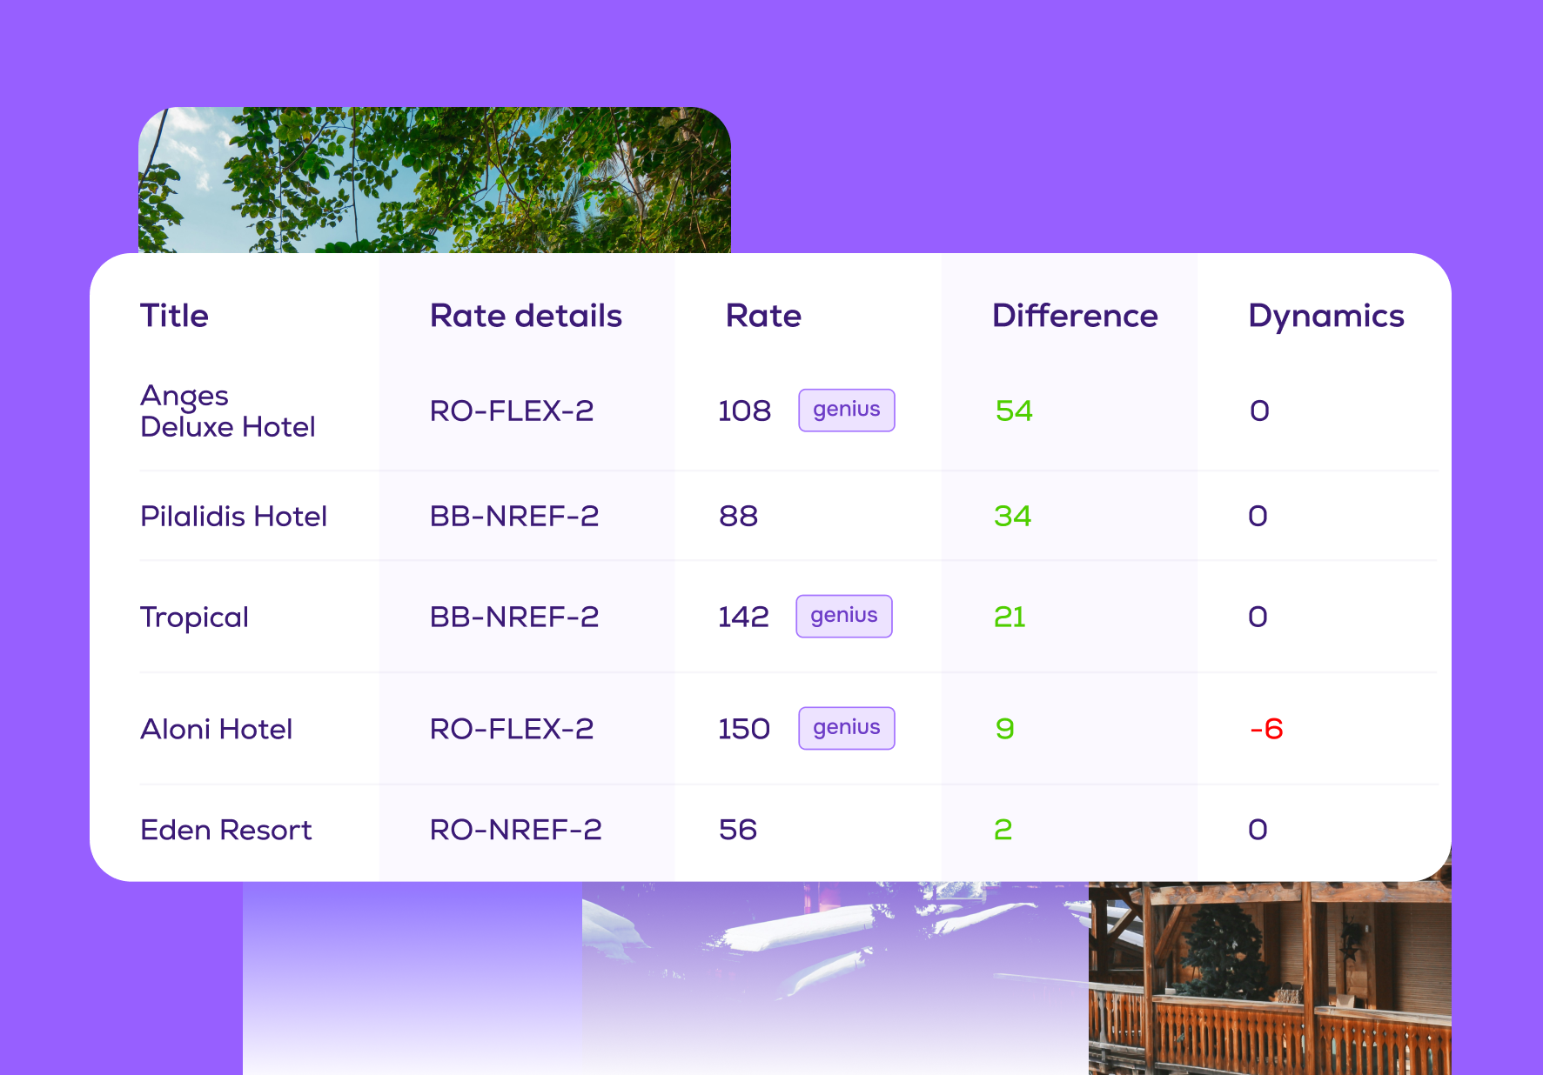Select the Tropical hotel title
This screenshot has width=1543, height=1075.
194,617
